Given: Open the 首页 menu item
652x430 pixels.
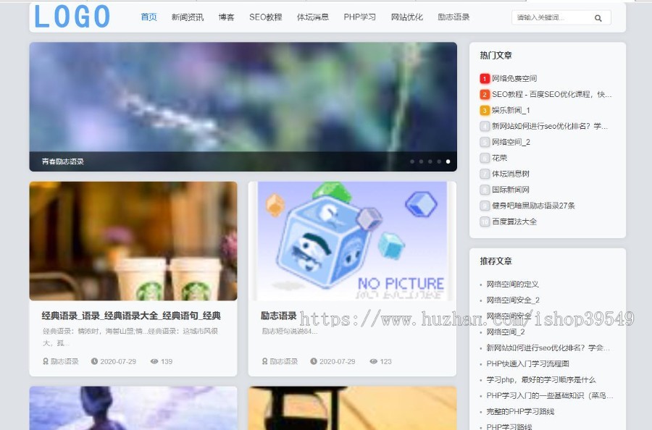Looking at the screenshot, I should tap(149, 17).
